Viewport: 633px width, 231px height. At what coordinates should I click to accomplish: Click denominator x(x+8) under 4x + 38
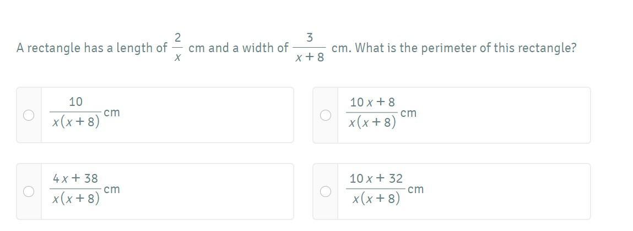point(75,199)
